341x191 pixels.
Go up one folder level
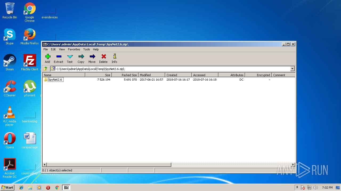coord(46,69)
